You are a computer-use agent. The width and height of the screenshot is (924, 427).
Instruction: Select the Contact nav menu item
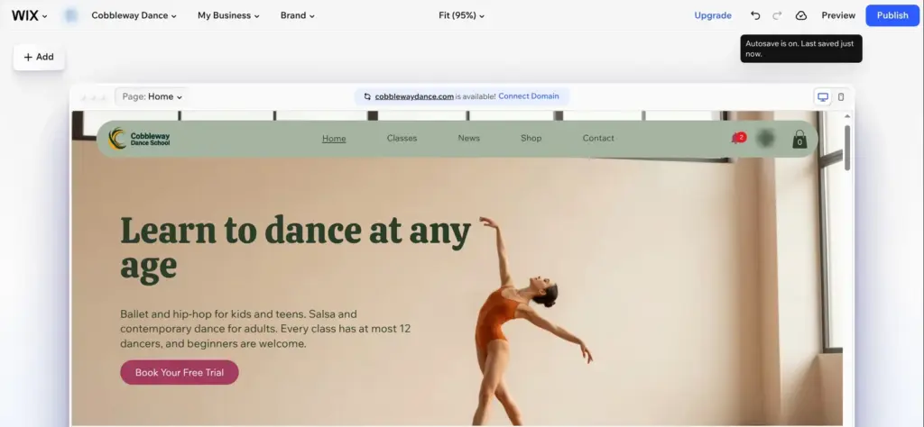point(598,138)
